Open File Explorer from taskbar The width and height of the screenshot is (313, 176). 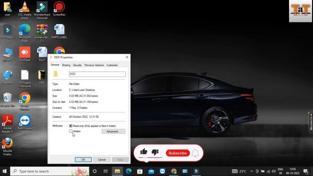[x=117, y=171]
